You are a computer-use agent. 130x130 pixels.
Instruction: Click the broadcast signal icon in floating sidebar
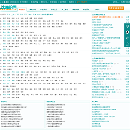point(127,26)
